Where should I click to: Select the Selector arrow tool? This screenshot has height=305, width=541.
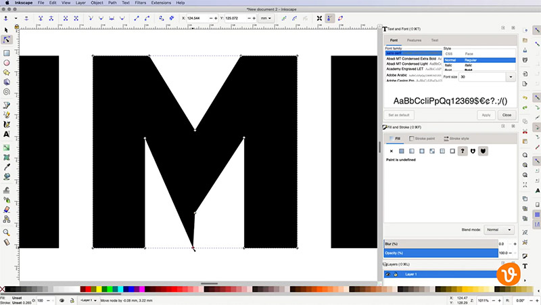(6, 30)
